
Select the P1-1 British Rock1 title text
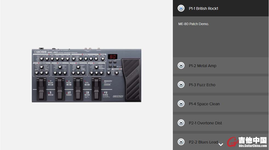point(204,8)
